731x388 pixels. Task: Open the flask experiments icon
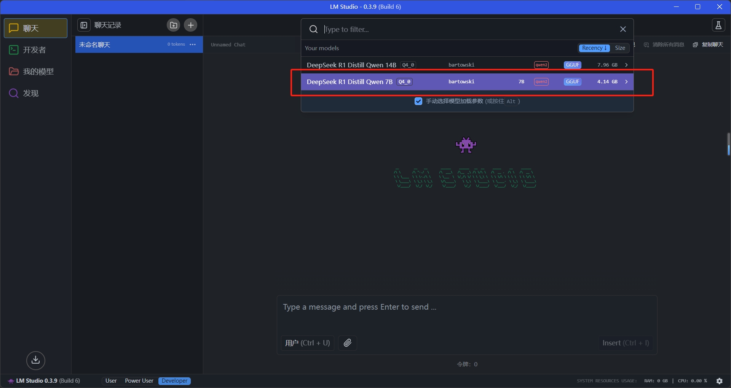coord(718,25)
